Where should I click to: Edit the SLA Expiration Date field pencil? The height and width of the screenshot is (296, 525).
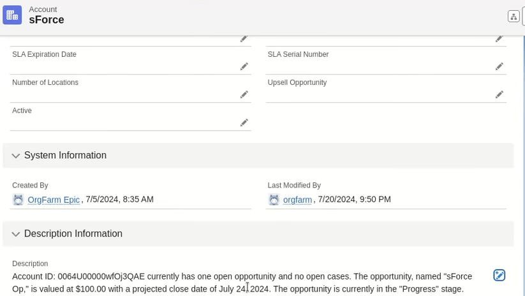tap(244, 66)
